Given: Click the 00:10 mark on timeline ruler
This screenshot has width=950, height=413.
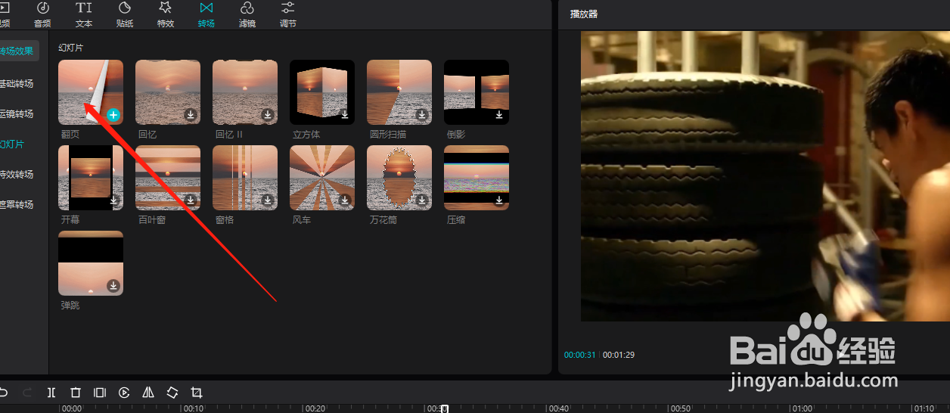Looking at the screenshot, I should tap(193, 408).
